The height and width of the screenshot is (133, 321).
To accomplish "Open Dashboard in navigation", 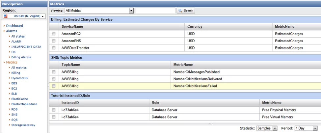I will point(14,26).
